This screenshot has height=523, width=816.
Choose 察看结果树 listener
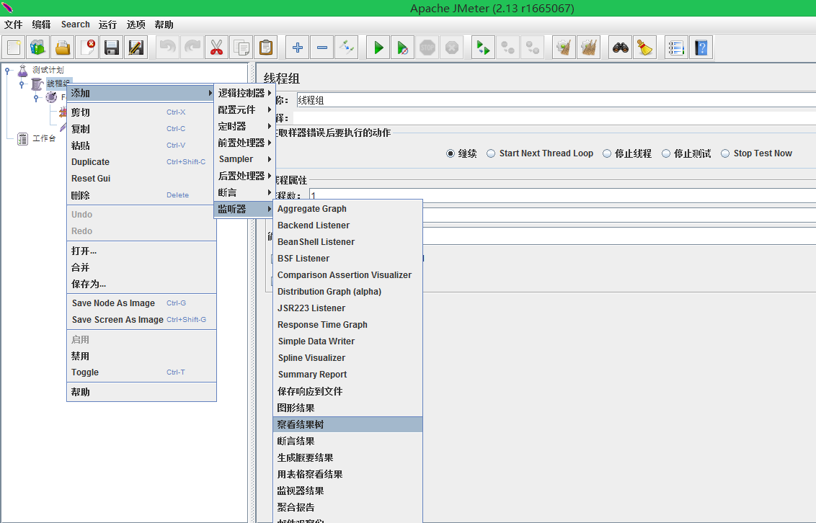[x=347, y=424]
